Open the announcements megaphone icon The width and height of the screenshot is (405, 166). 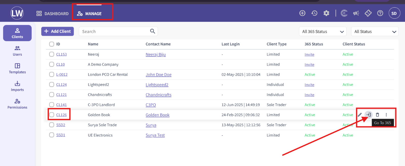[x=356, y=13]
